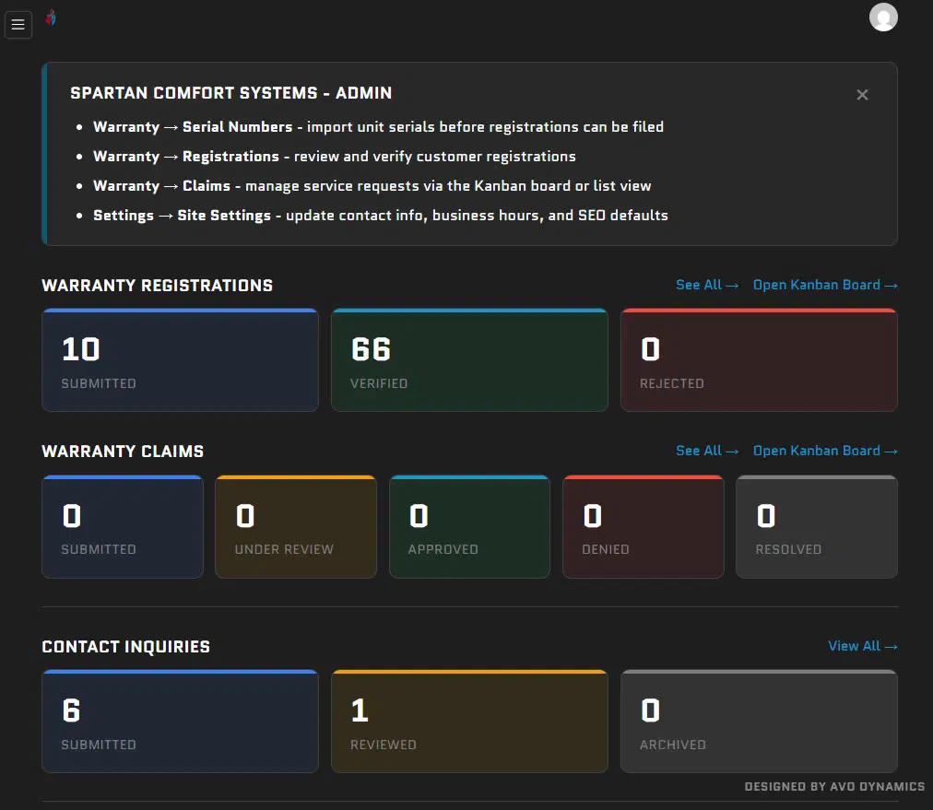Click See All for Warranty Claims

click(707, 451)
